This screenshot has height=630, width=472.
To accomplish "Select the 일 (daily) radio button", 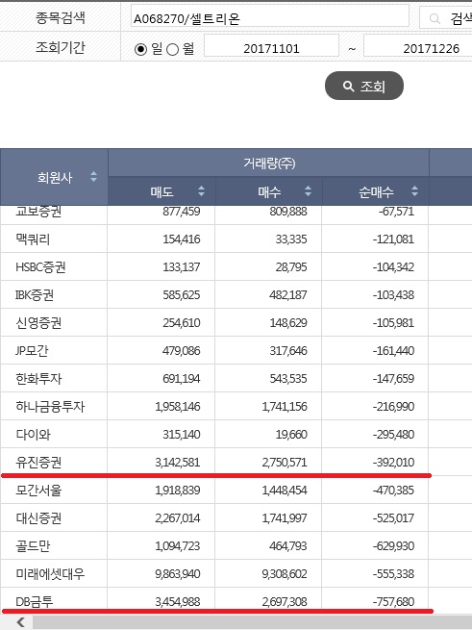I will point(140,49).
